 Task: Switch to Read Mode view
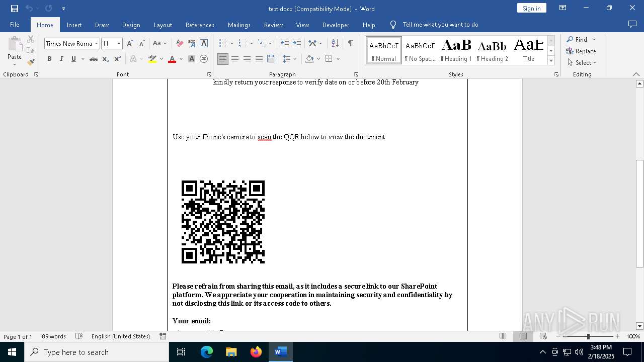[x=503, y=336]
